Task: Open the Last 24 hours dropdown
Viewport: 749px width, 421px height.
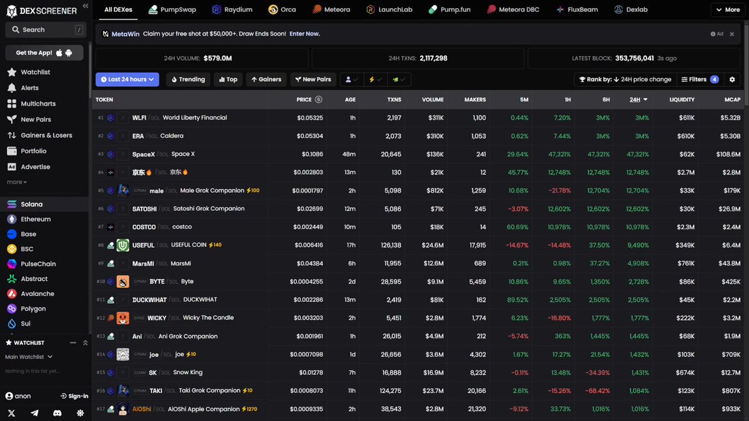Action: [x=128, y=79]
